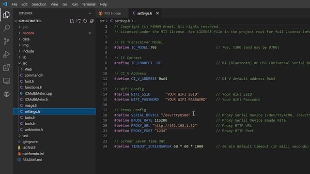Open the PlatformIO alien head icon
The height and width of the screenshot is (174, 310).
pyautogui.click(x=6, y=94)
